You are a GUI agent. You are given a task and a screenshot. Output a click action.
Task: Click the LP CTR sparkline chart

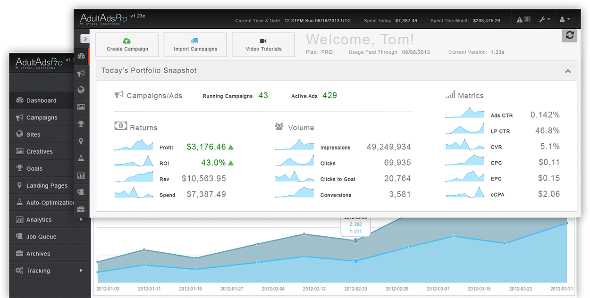point(465,129)
